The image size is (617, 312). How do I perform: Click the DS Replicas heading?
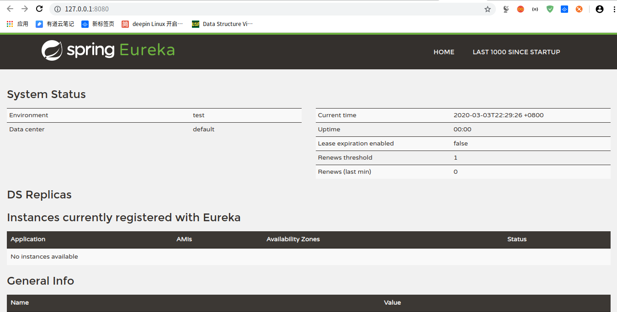[39, 195]
